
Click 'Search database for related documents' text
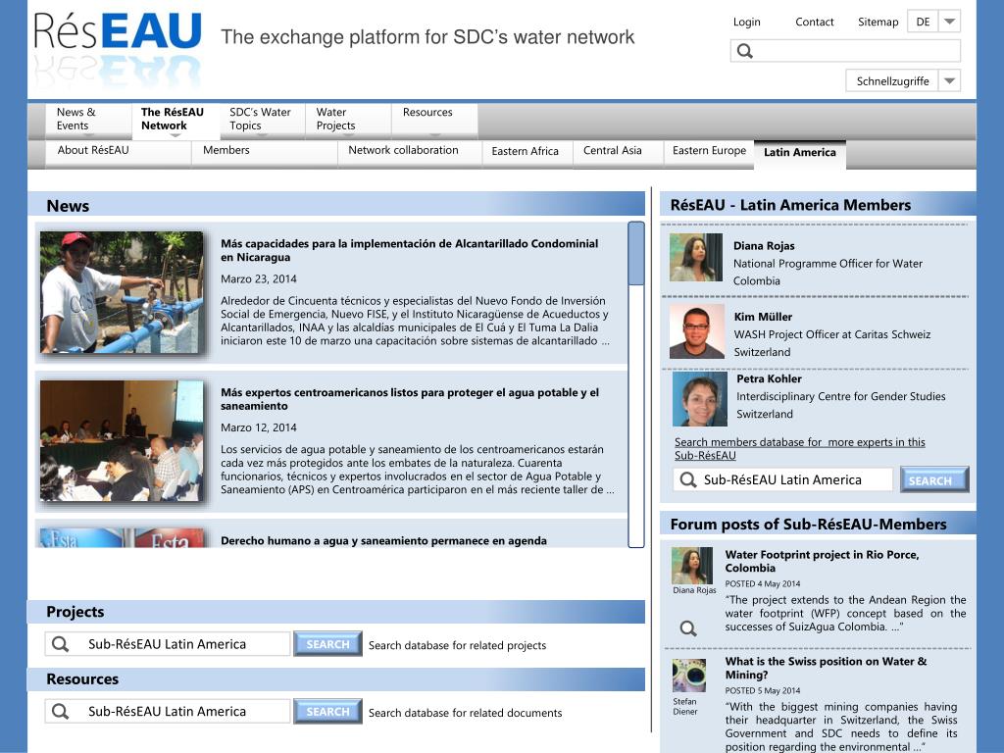[x=466, y=713]
